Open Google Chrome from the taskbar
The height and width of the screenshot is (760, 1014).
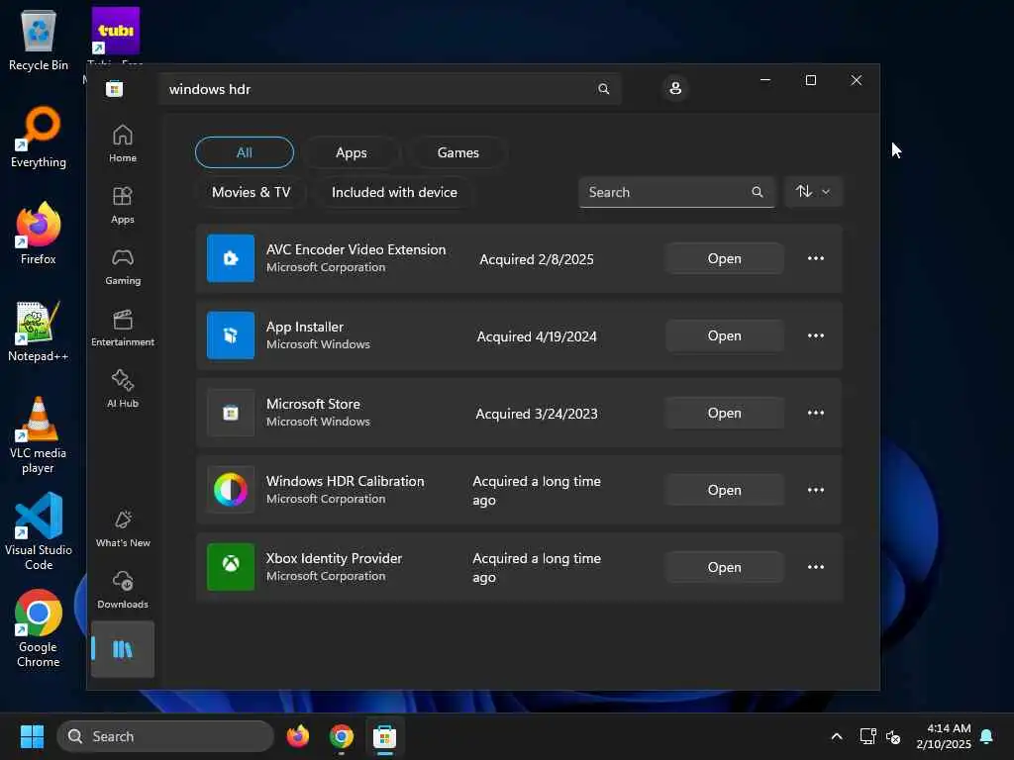342,736
